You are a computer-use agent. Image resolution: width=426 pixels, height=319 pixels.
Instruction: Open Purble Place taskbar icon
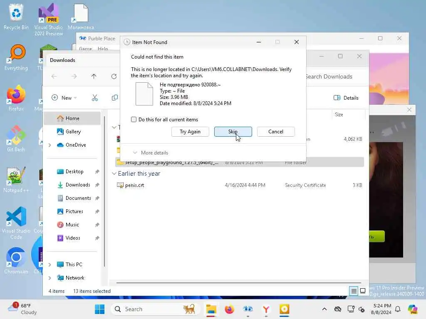[248, 309]
